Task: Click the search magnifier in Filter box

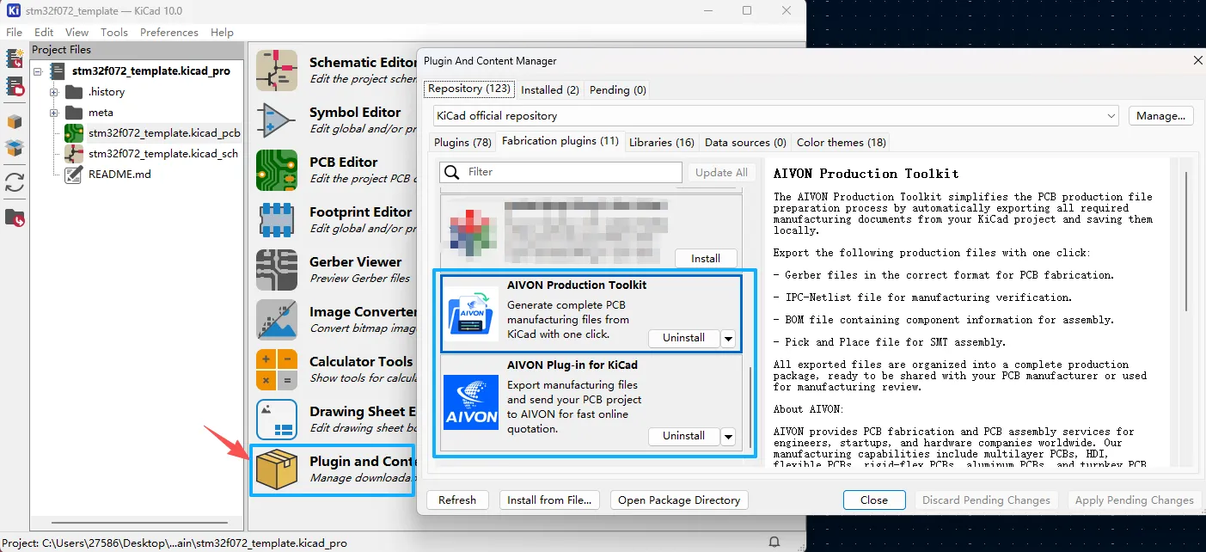Action: click(x=451, y=172)
